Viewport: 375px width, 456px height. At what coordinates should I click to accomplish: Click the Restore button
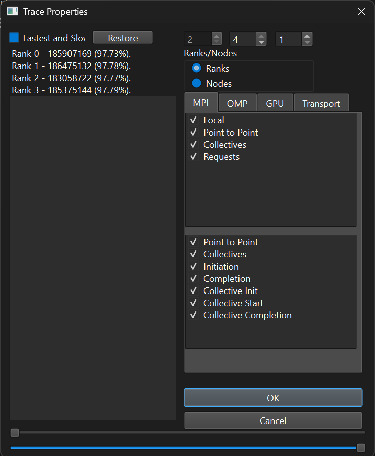pyautogui.click(x=123, y=38)
